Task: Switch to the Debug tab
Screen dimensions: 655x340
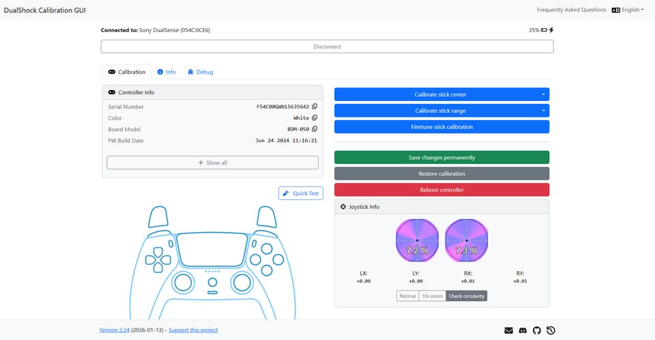Action: click(x=201, y=72)
